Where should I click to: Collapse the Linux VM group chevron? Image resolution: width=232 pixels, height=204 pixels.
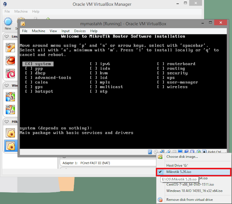coord(7,36)
